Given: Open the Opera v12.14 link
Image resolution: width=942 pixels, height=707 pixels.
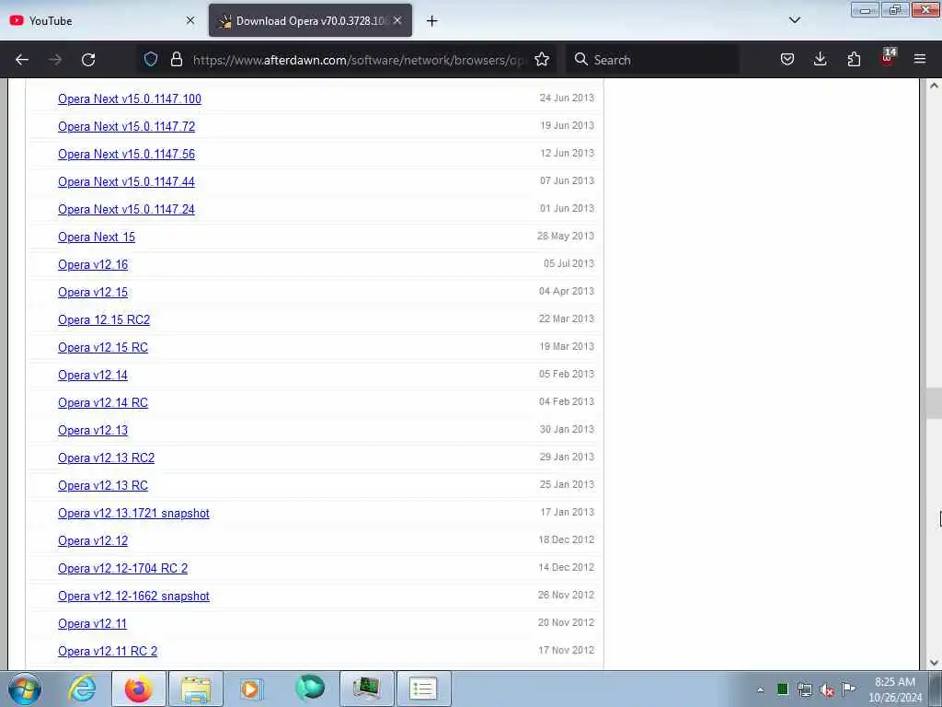Looking at the screenshot, I should tap(93, 376).
